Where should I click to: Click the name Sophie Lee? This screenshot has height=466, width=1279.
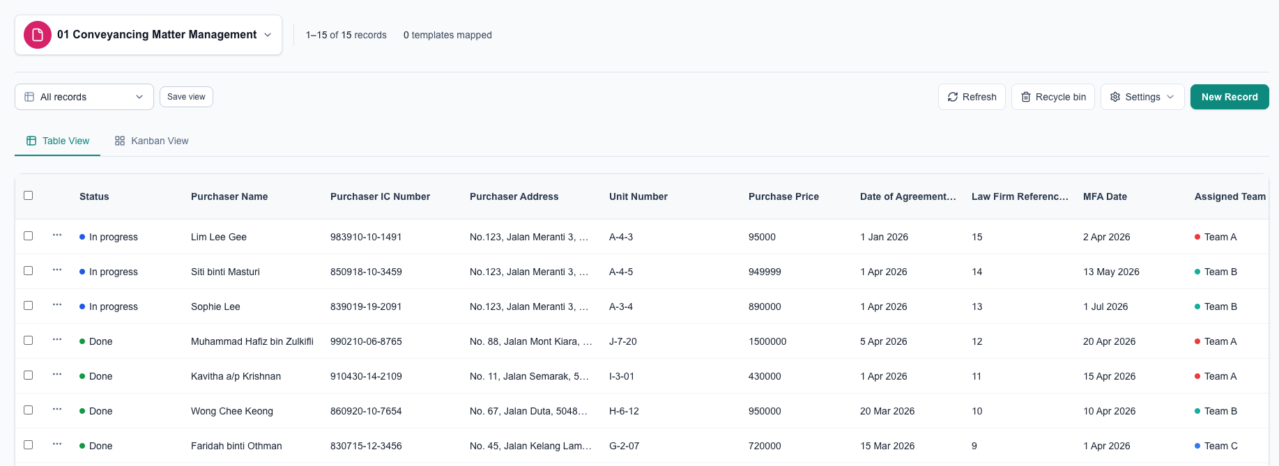pos(215,306)
